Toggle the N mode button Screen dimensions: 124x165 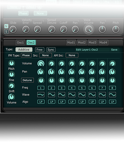coord(6,26)
